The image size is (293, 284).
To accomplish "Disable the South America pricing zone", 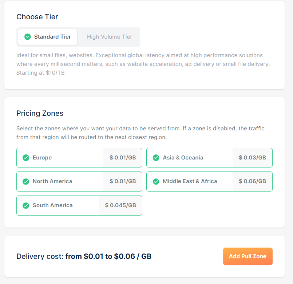I will [79, 205].
